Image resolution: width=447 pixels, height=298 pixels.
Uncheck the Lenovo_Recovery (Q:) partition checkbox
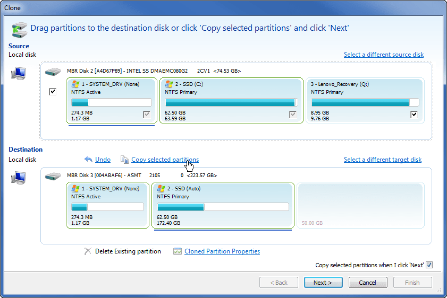click(414, 115)
